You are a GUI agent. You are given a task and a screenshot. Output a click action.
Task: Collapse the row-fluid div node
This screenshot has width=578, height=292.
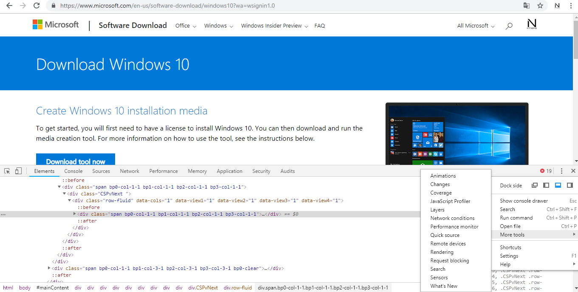coord(70,200)
